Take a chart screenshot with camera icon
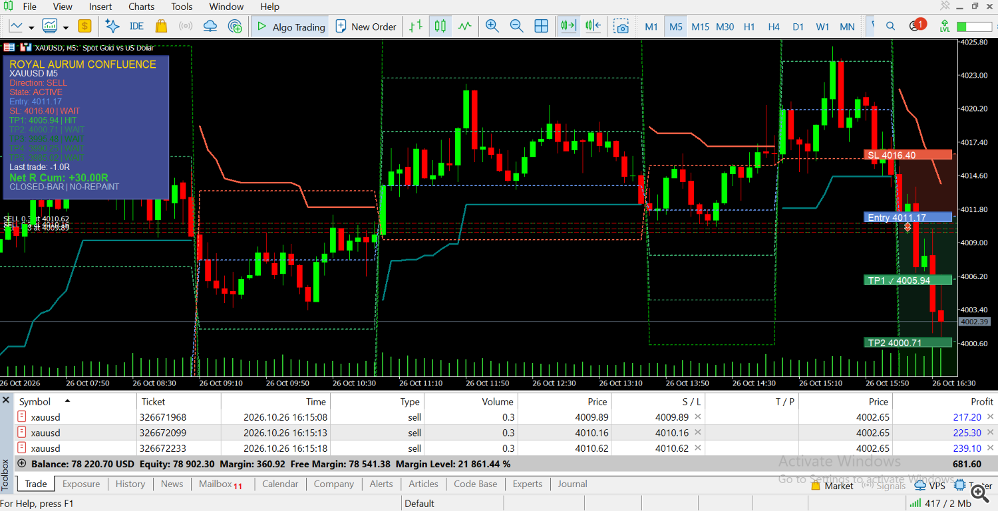Screen dimensions: 998x511 point(621,27)
